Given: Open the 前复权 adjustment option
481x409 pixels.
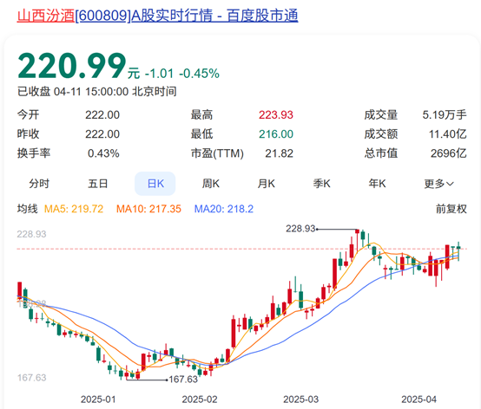Looking at the screenshot, I should (451, 209).
